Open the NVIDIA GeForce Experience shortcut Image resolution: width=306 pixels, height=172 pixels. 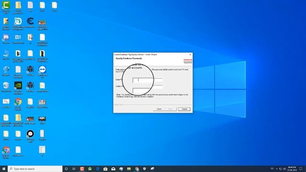click(18, 87)
